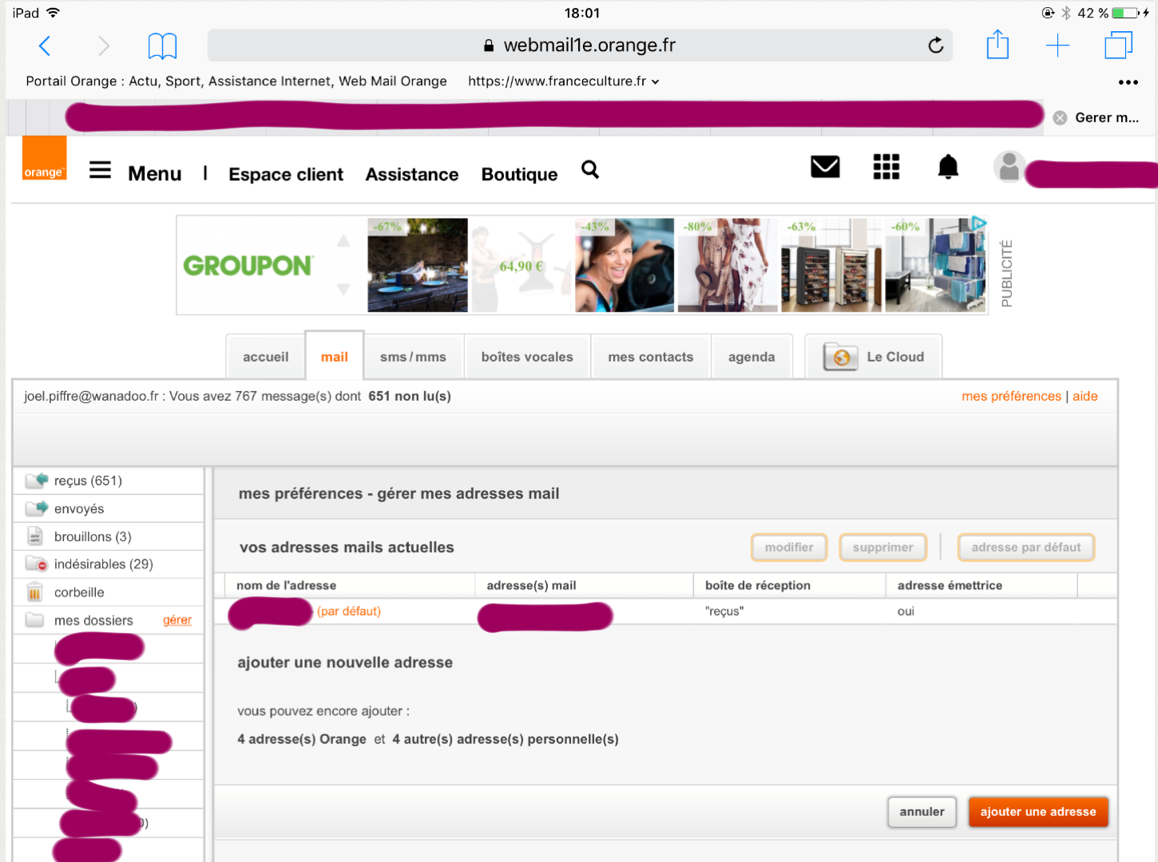This screenshot has width=1158, height=862.
Task: Click the "adresse(s) mail" column header
Action: click(531, 586)
